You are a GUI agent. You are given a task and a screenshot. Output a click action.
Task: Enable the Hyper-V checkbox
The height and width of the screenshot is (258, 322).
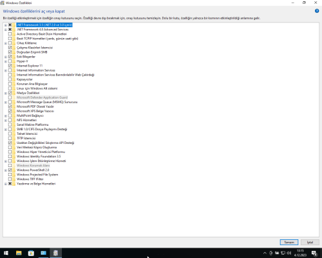click(x=10, y=61)
